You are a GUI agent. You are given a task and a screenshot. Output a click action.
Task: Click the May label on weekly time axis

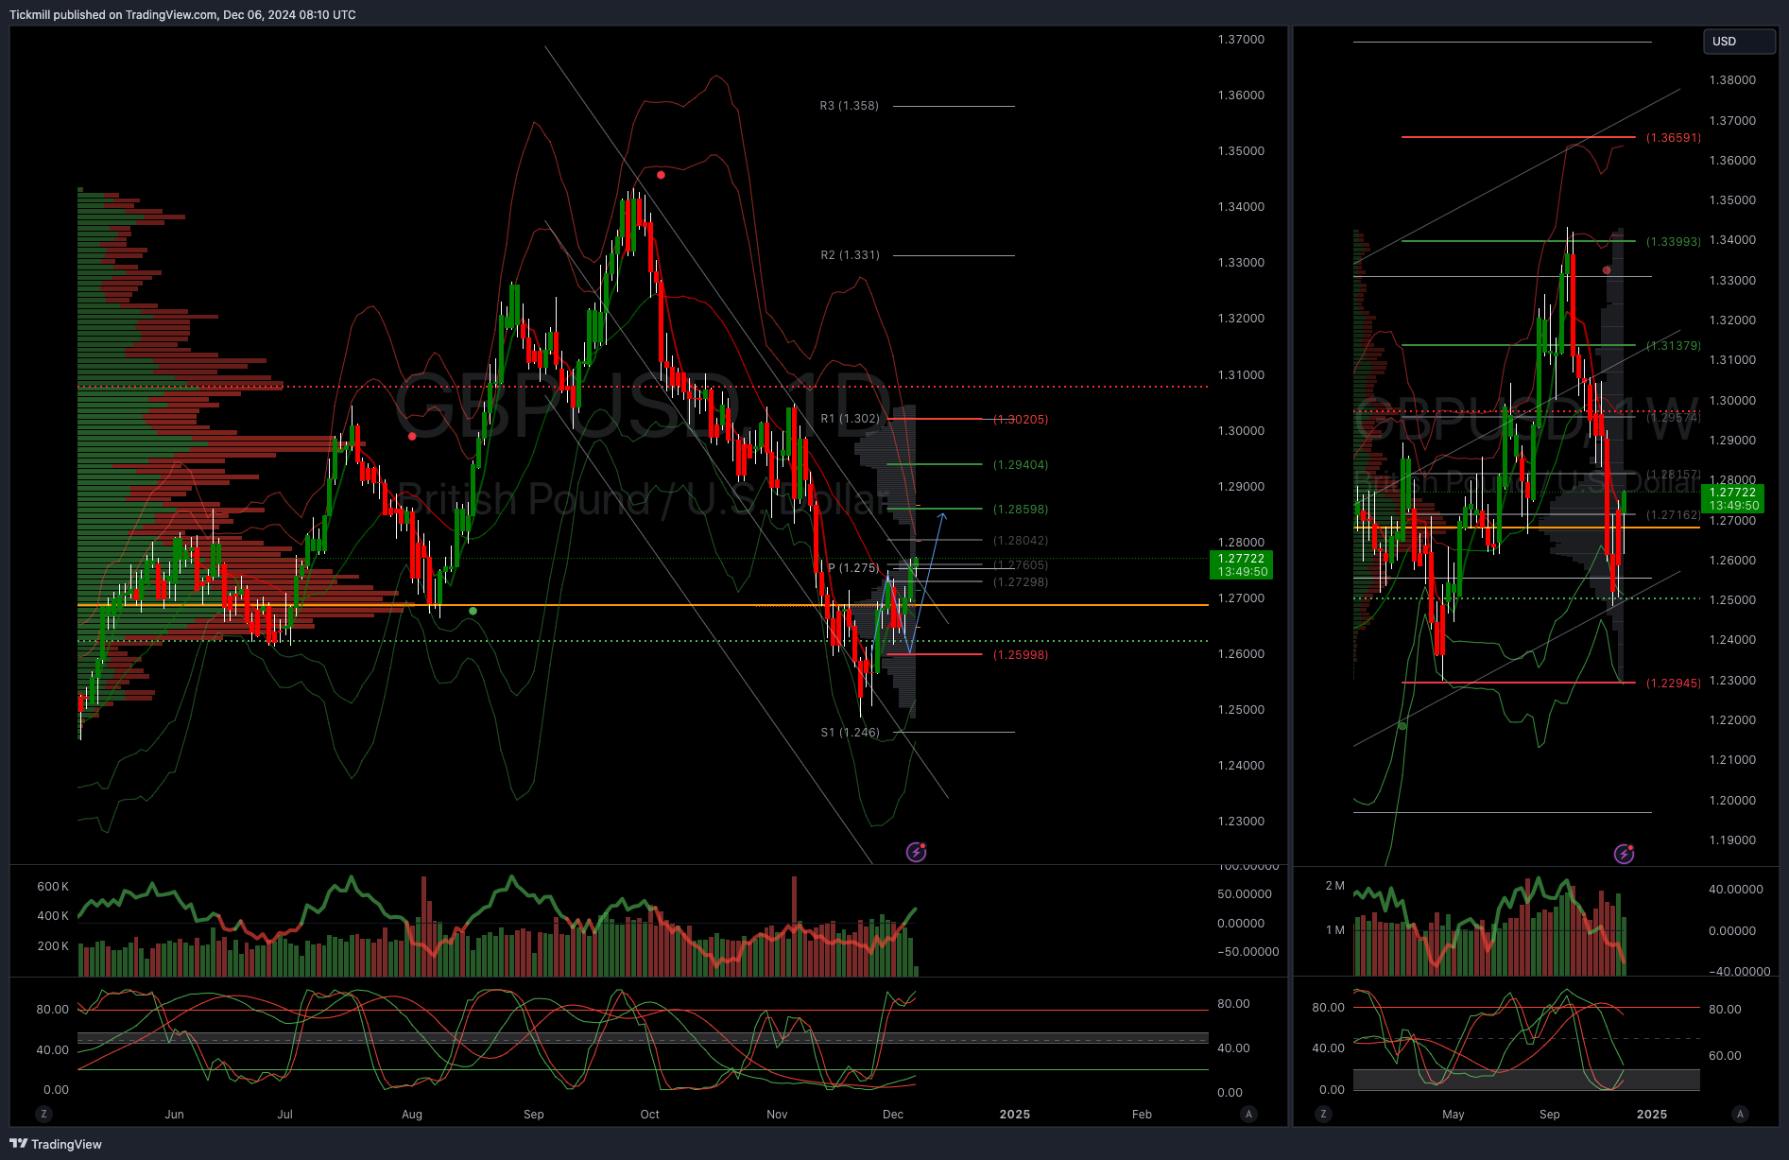click(1454, 1115)
